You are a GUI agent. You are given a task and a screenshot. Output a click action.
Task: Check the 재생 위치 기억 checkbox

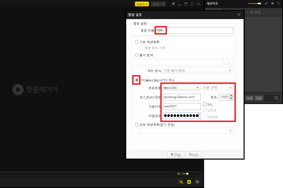coord(141,48)
